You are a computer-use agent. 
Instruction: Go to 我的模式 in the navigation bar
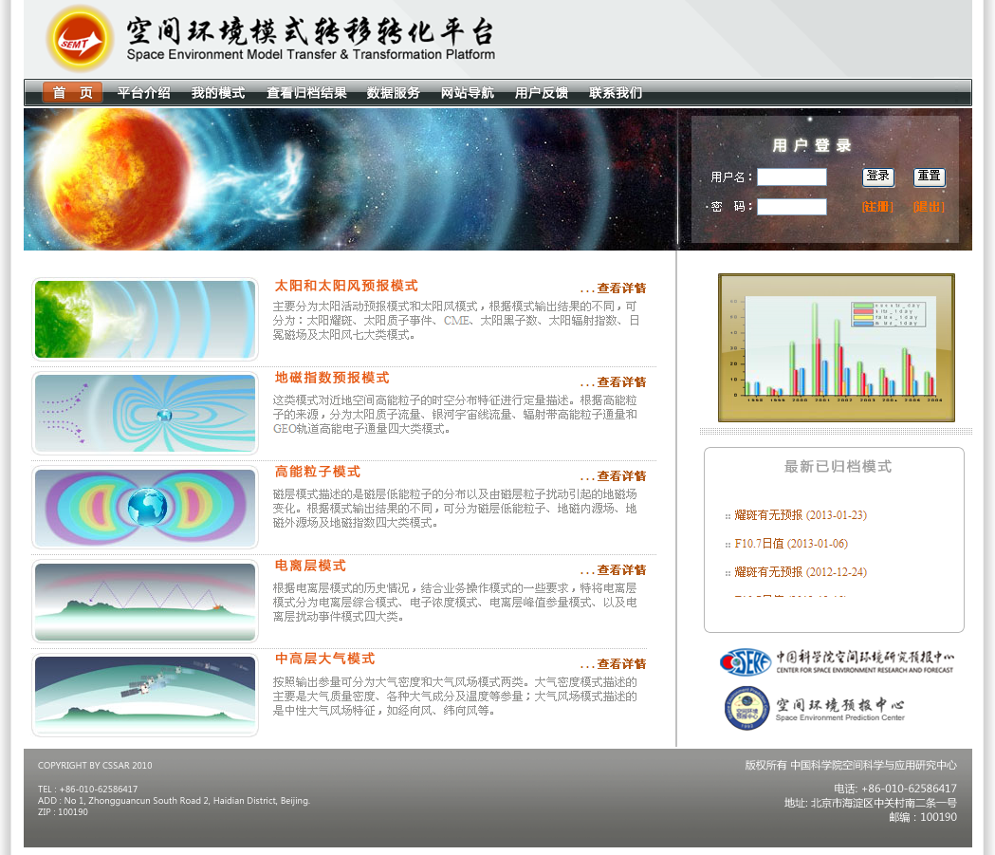click(218, 93)
